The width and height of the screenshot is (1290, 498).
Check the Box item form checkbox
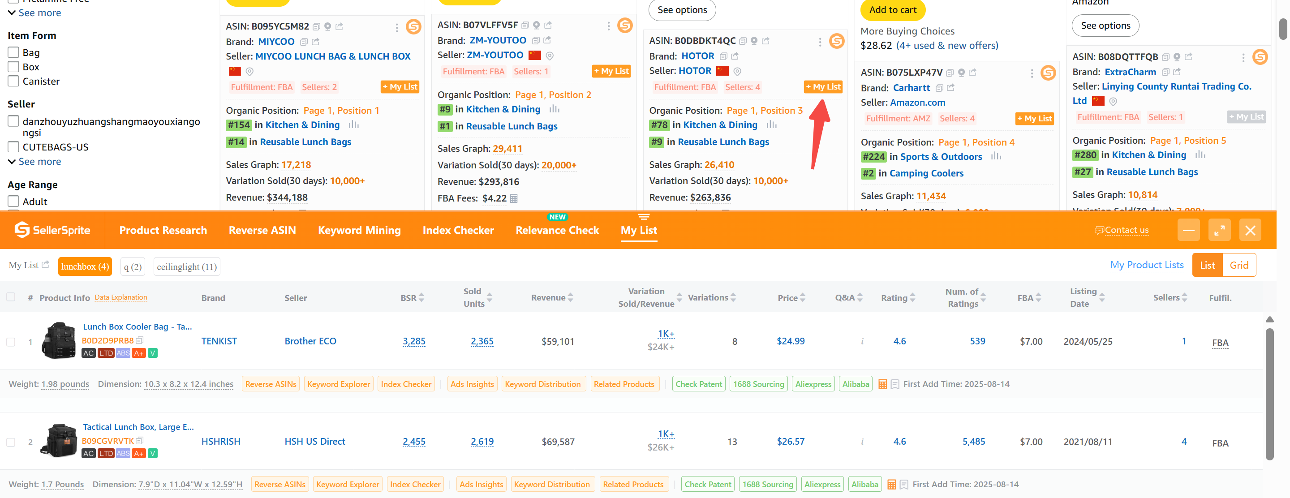point(13,67)
